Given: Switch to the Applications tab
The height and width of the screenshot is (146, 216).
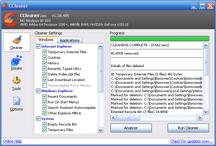Looking at the screenshot, I should point(70,40).
